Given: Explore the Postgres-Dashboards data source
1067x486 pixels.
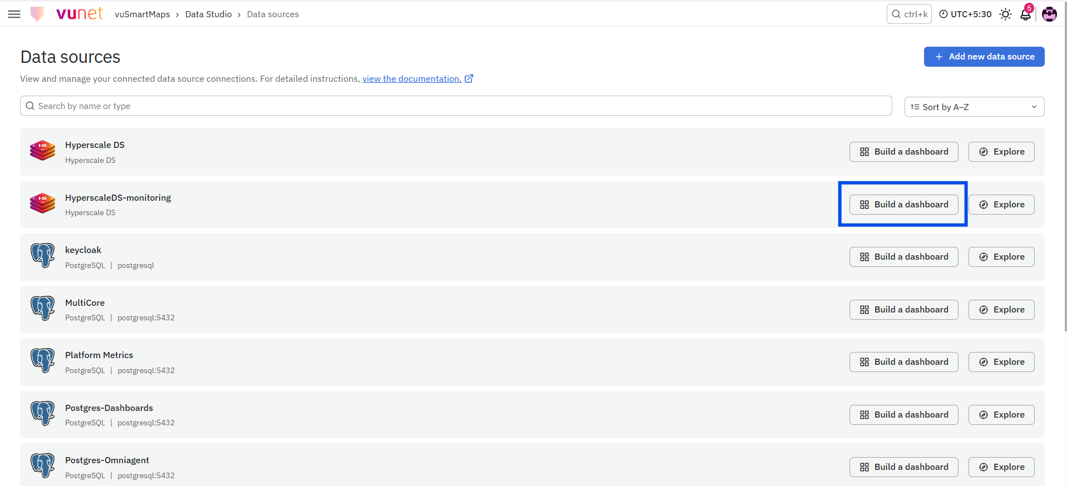Looking at the screenshot, I should pyautogui.click(x=1001, y=415).
